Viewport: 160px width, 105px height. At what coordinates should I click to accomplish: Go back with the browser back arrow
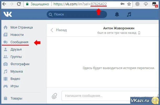click(4, 4)
